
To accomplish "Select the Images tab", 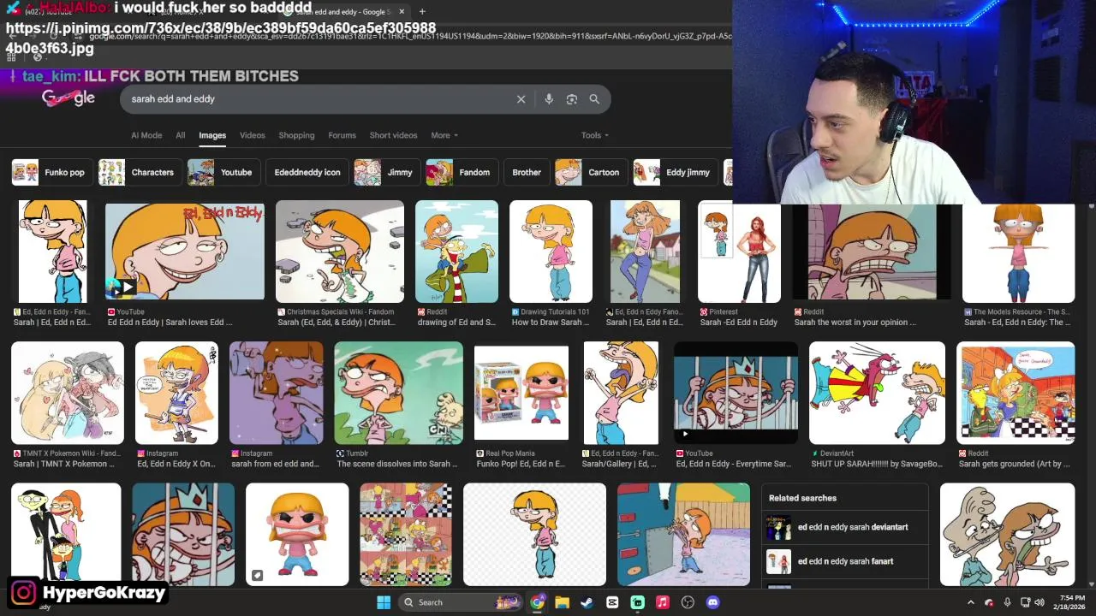I will (x=212, y=135).
